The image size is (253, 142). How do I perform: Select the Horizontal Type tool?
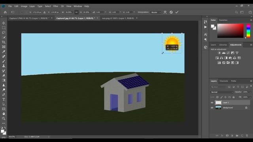click(x=4, y=99)
